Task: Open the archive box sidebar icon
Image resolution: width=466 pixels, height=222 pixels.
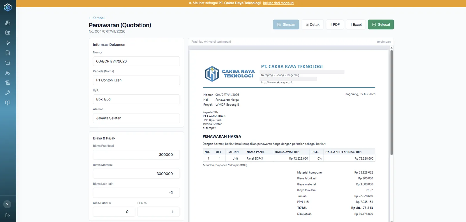Action: tap(8, 63)
